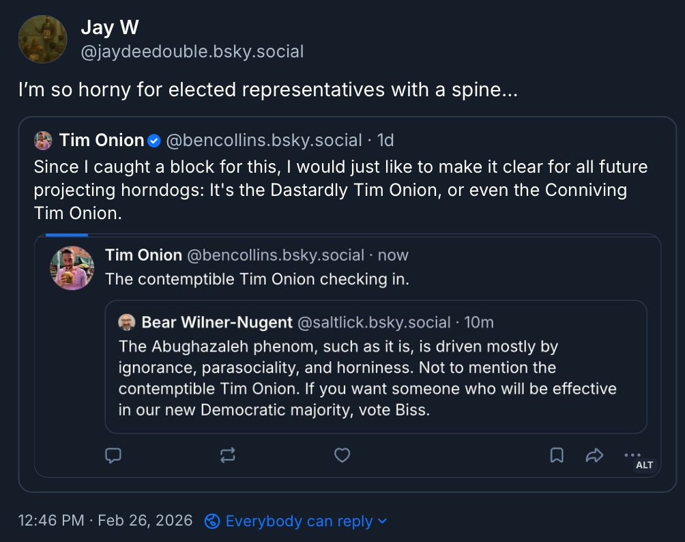Click the ALT badge on the image
The image size is (685, 542).
[644, 465]
